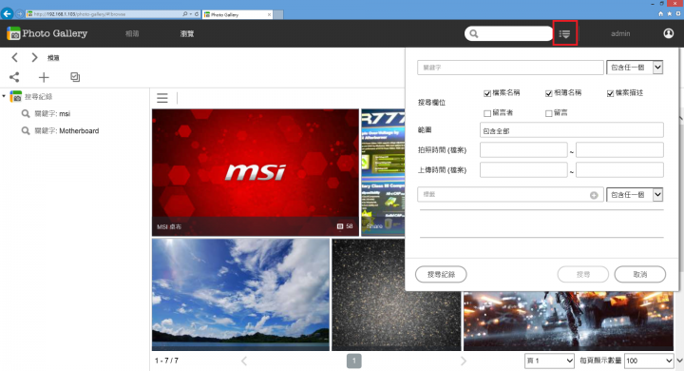Select keyword Motherboard search record

pyautogui.click(x=66, y=130)
